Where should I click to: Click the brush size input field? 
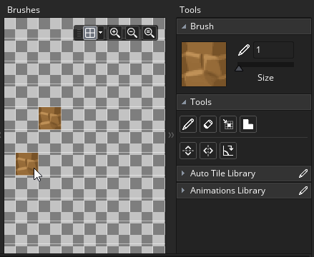point(273,50)
